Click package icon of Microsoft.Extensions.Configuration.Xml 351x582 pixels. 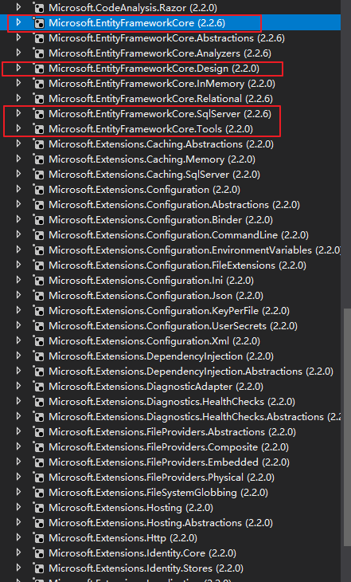point(38,341)
